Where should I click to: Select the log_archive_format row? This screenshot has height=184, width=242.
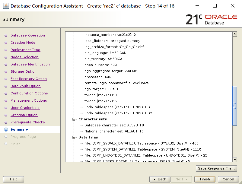click(114, 47)
